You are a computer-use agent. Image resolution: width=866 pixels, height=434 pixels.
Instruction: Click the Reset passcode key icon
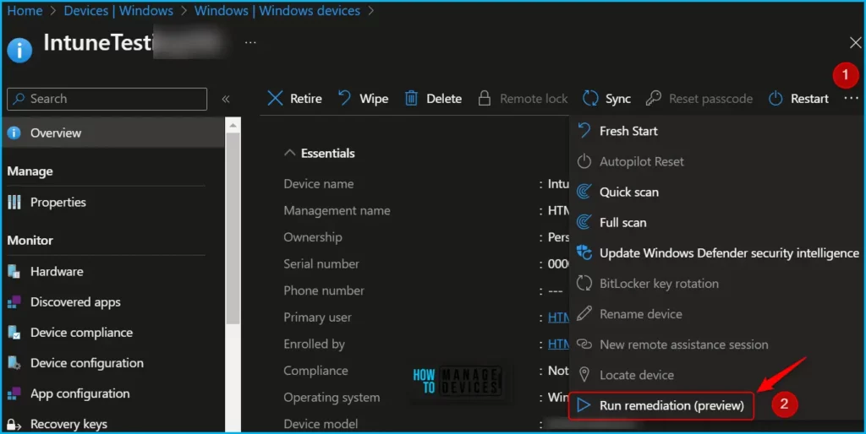pyautogui.click(x=654, y=98)
